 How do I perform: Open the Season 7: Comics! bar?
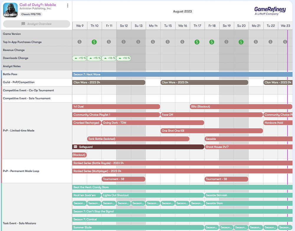pos(182,219)
